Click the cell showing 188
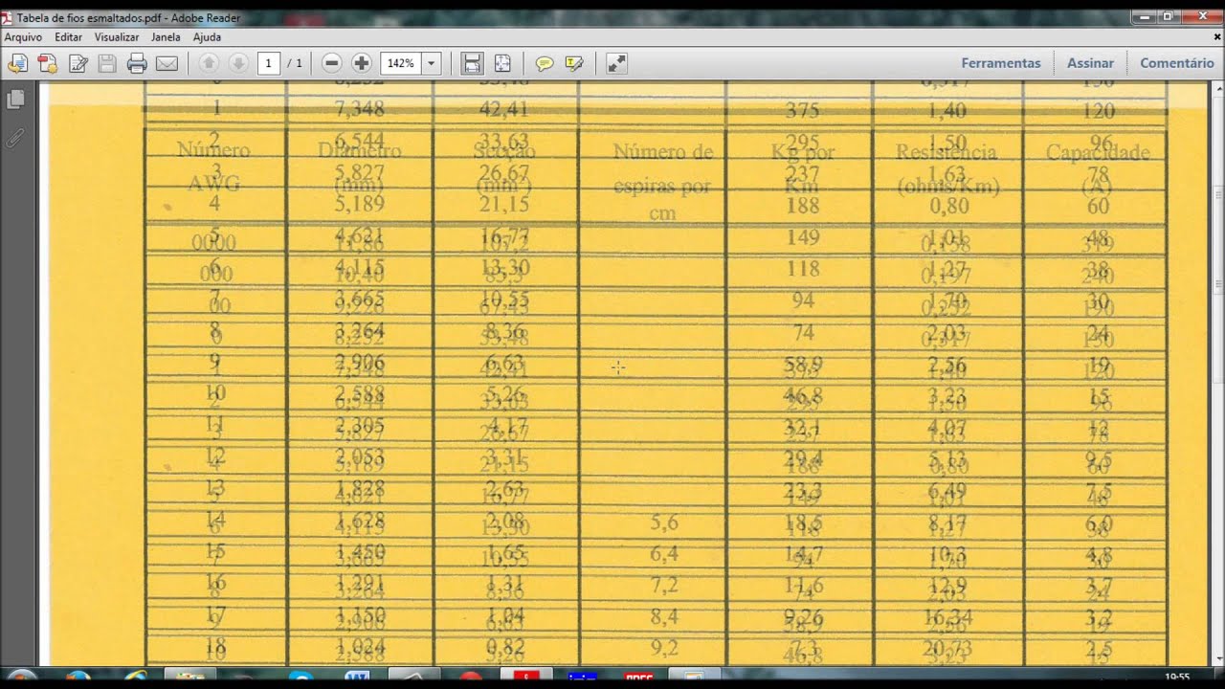Viewport: 1225px width, 689px height. tap(802, 205)
